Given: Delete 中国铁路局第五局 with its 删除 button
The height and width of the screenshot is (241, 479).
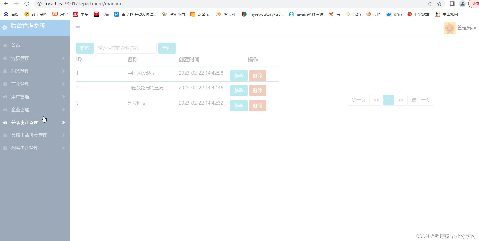Looking at the screenshot, I should tap(257, 91).
